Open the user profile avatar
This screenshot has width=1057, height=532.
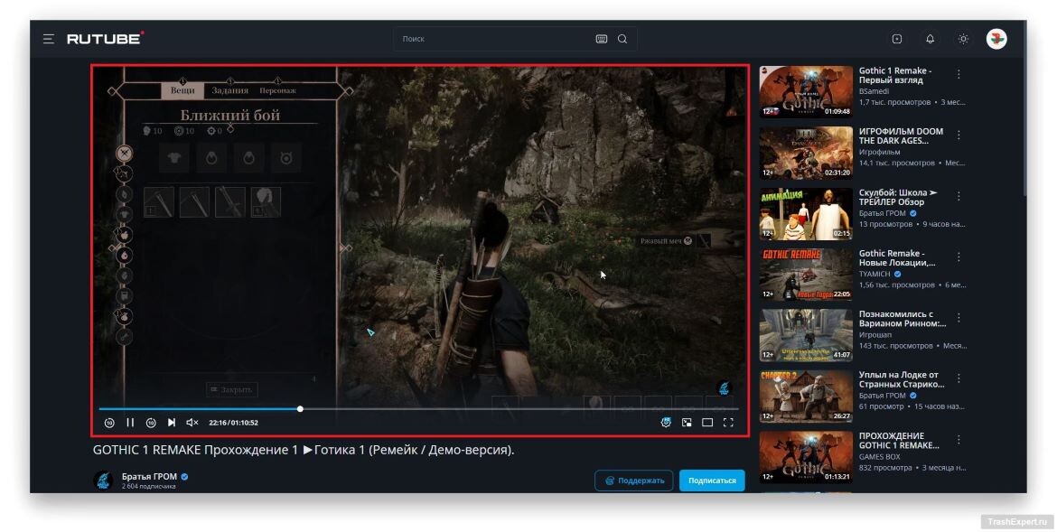click(996, 39)
